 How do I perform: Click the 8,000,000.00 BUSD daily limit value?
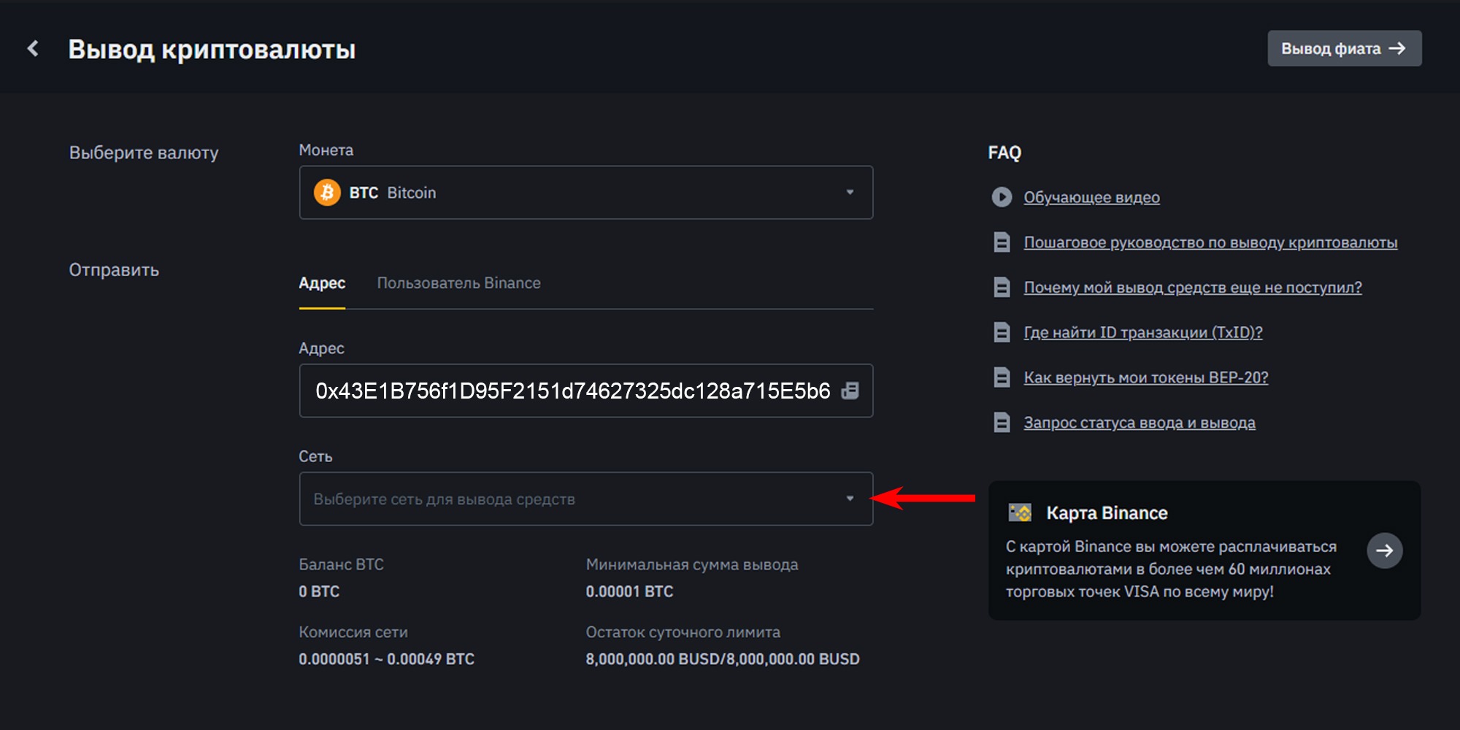(x=723, y=659)
